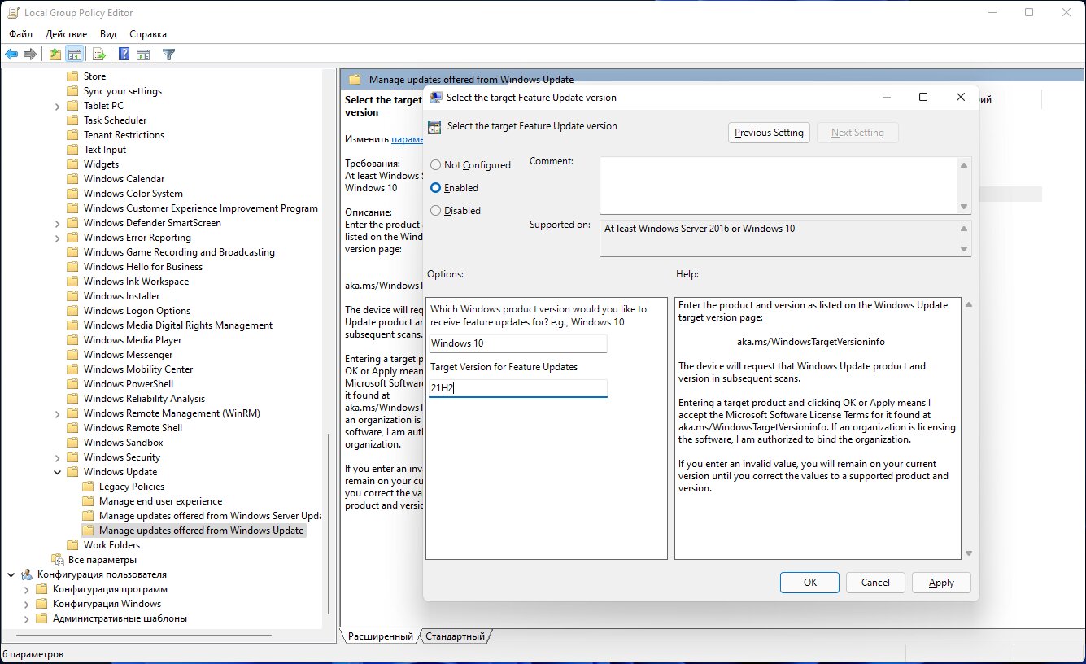
Task: Collapse the Конфигурация пользователя node
Action: [11, 574]
